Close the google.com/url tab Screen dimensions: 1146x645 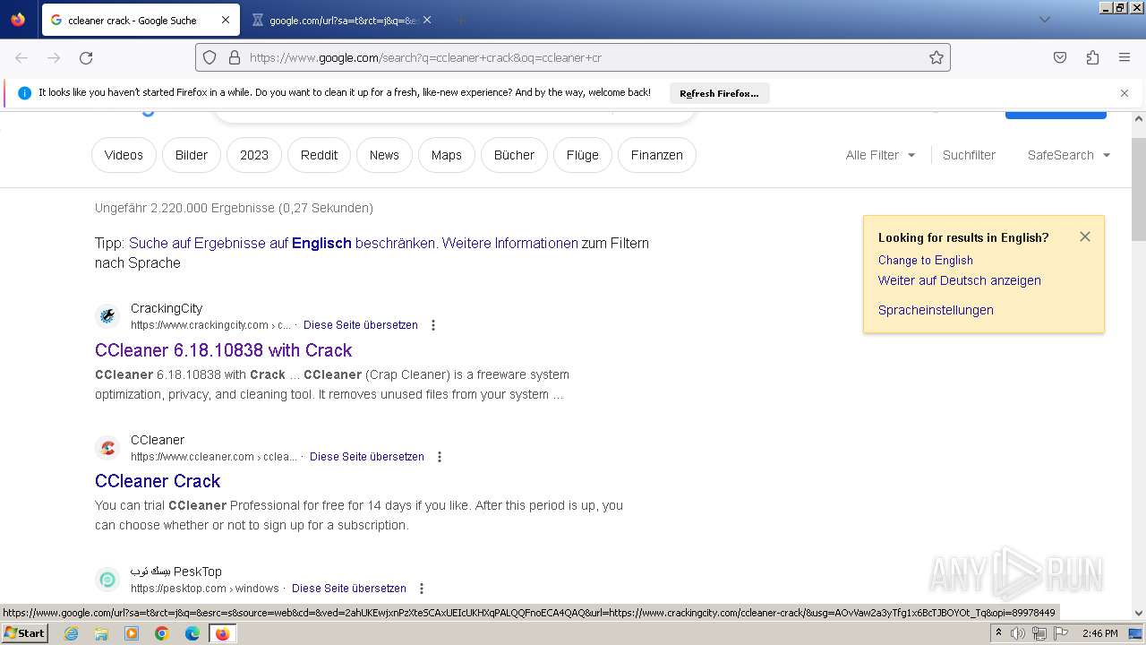tap(427, 20)
